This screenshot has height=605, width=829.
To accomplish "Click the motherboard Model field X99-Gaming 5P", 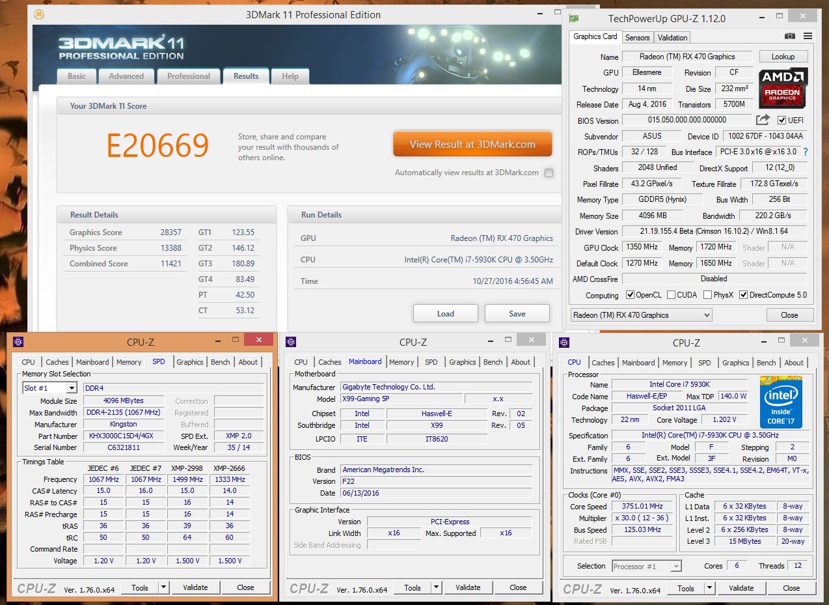I will click(401, 399).
